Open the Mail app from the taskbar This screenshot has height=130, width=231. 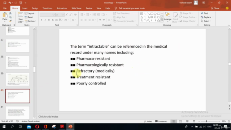click(29, 127)
